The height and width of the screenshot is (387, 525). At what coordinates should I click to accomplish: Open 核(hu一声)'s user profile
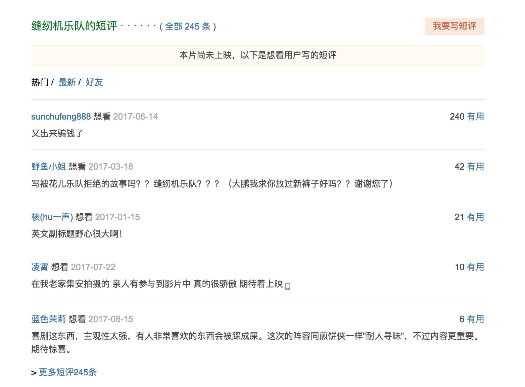[x=52, y=217]
